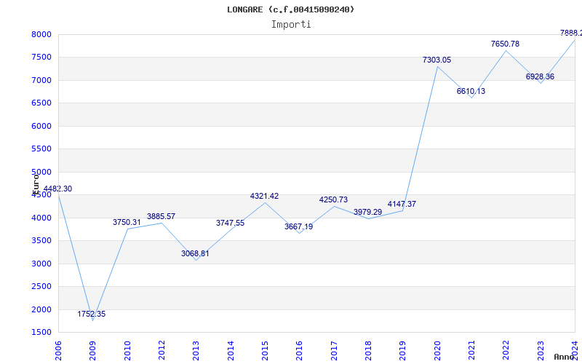Click y-axis tick 4000
The height and width of the screenshot is (364, 582).
point(41,218)
